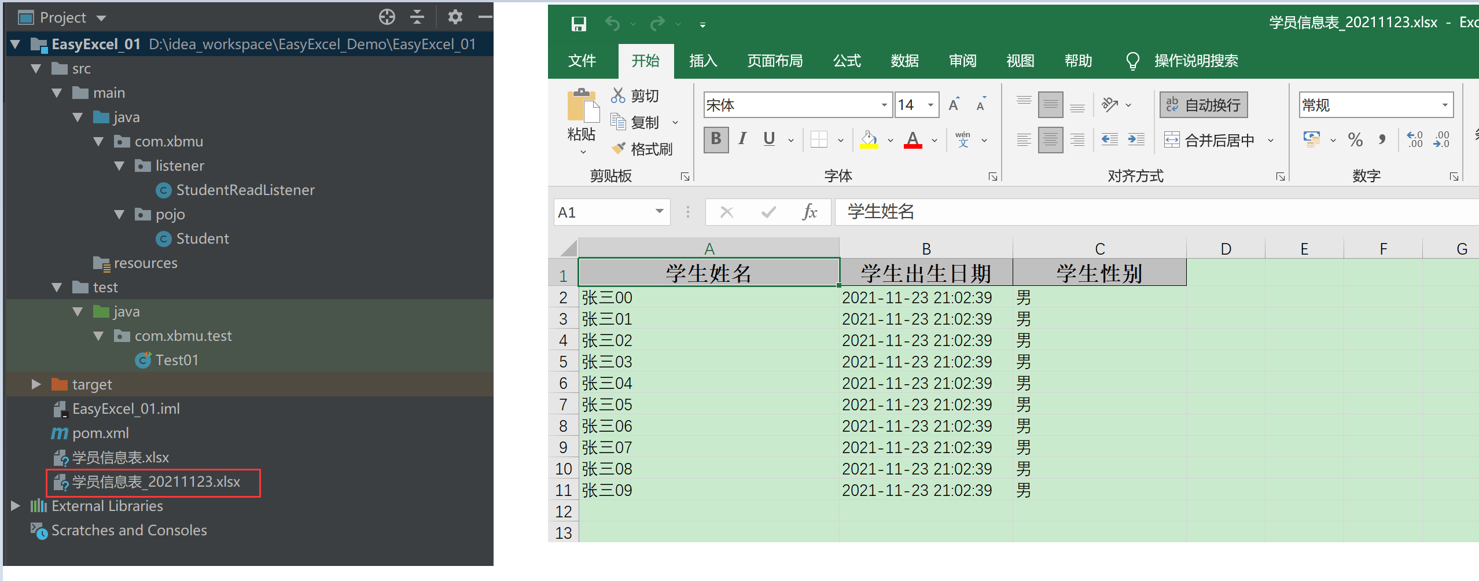The image size is (1479, 581).
Task: Toggle Italic formatting
Action: coord(742,139)
